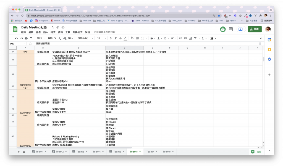Viewport: 283px width, 167px height.
Task: Open the Google account avatar
Action: coord(268,29)
